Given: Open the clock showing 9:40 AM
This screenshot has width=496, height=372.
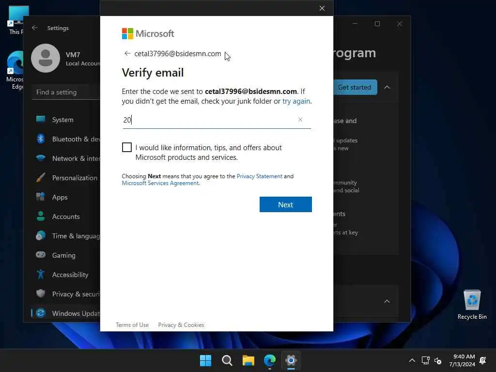Looking at the screenshot, I should coord(462,360).
